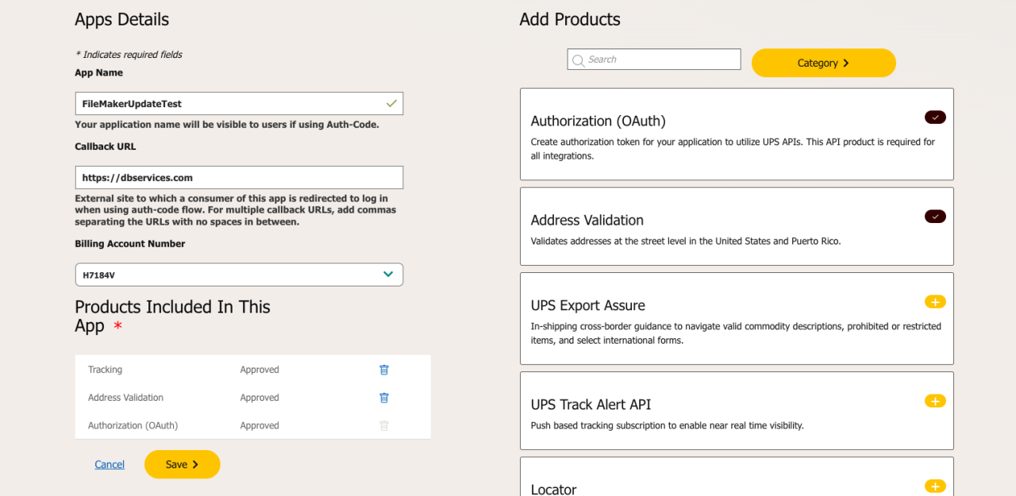Screen dimensions: 1016x496
Task: Focus the product Search box
Action: click(x=654, y=60)
